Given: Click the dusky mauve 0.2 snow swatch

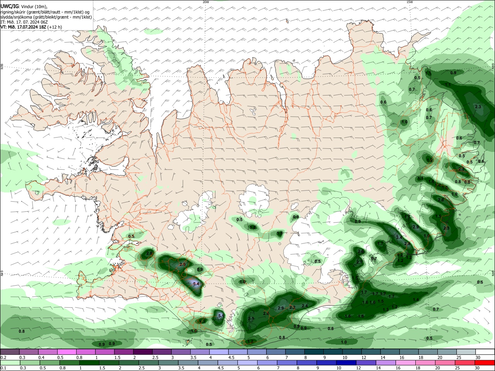Looking at the screenshot, I should tap(10, 352).
